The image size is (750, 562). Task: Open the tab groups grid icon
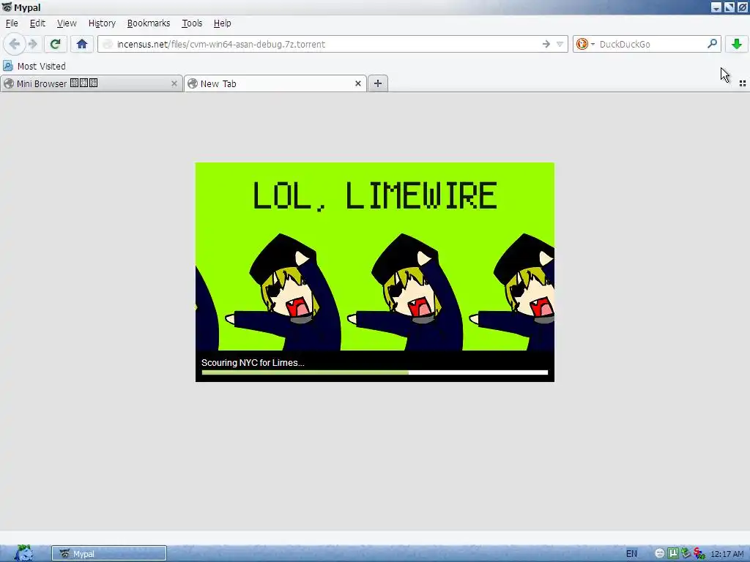tap(743, 83)
